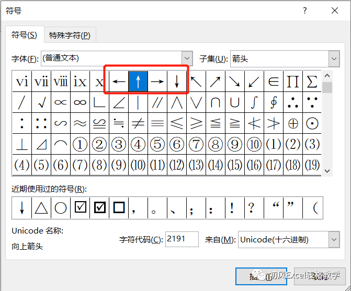Pick the summation ∑ symbol
Viewport: 351px width, 291px height.
click(312, 82)
